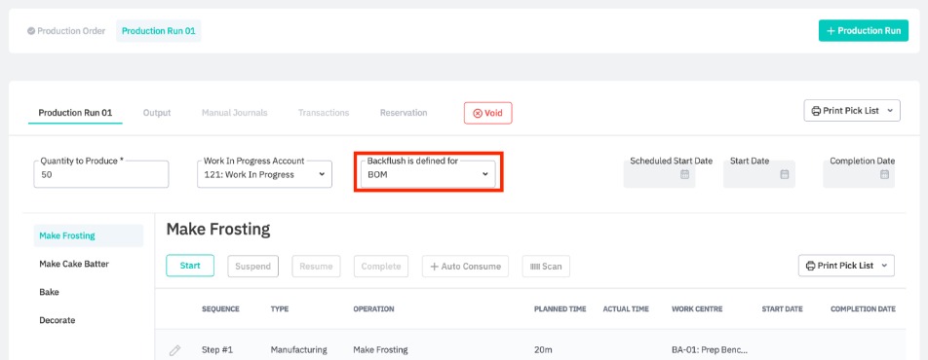Open the Start Date calendar icon
This screenshot has height=360, width=928.
point(784,174)
